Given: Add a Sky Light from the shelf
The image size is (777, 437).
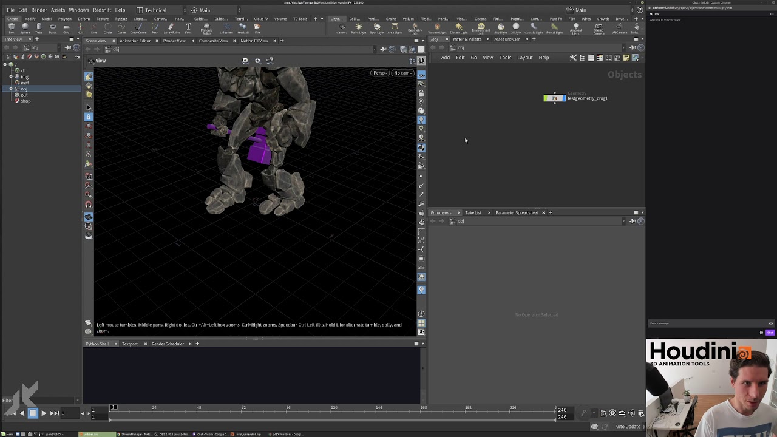Looking at the screenshot, I should [500, 28].
